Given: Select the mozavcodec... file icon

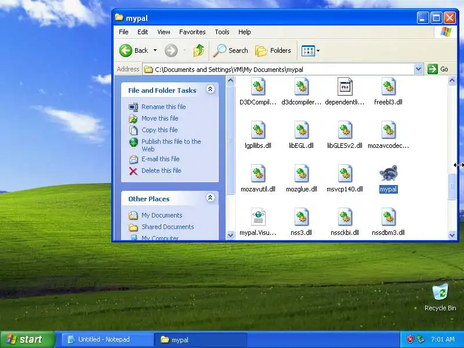Looking at the screenshot, I should pyautogui.click(x=388, y=130).
